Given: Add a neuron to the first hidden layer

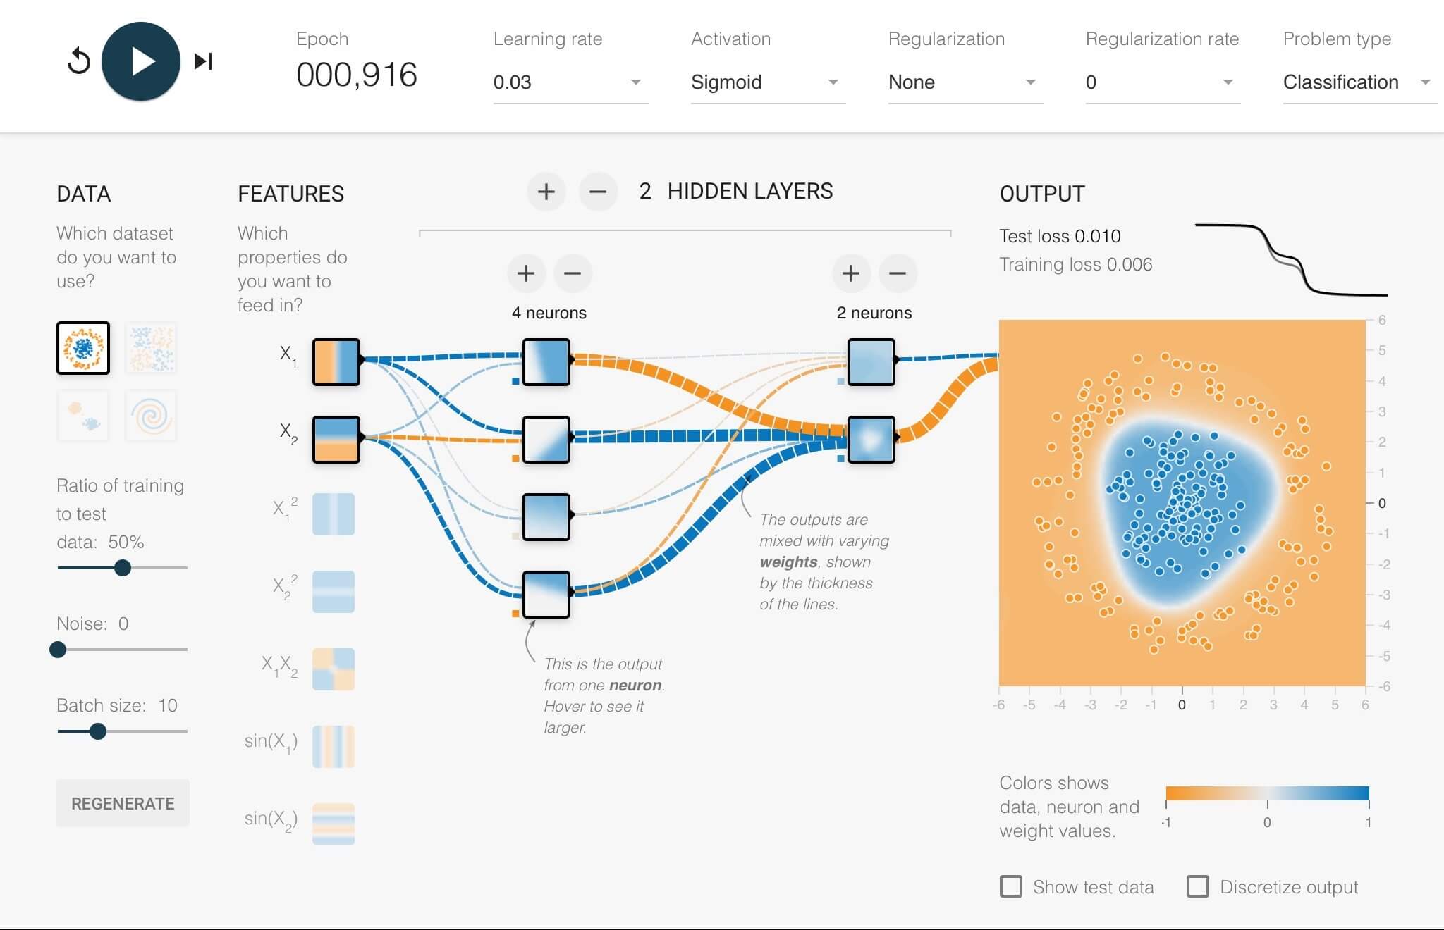Looking at the screenshot, I should pyautogui.click(x=526, y=273).
